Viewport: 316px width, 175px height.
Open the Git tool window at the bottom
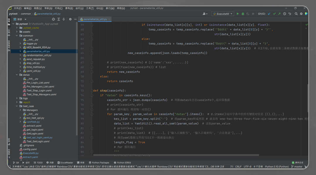16,162
